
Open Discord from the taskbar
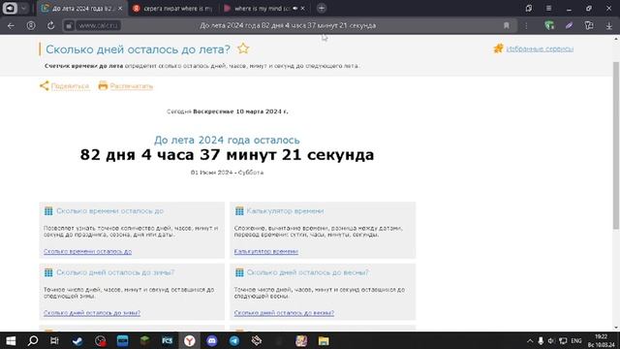212,340
